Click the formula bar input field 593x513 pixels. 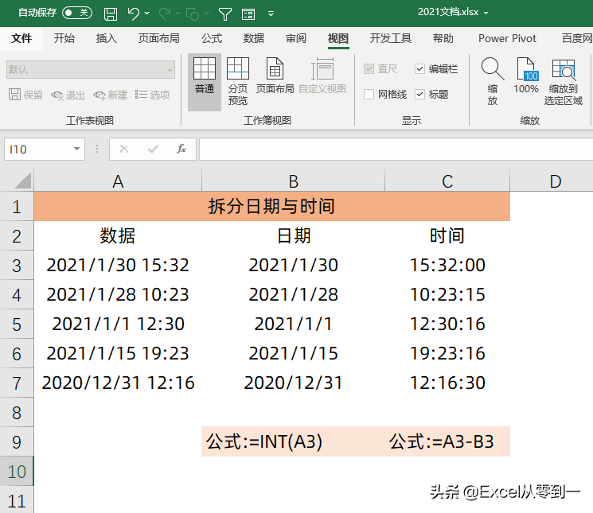396,150
